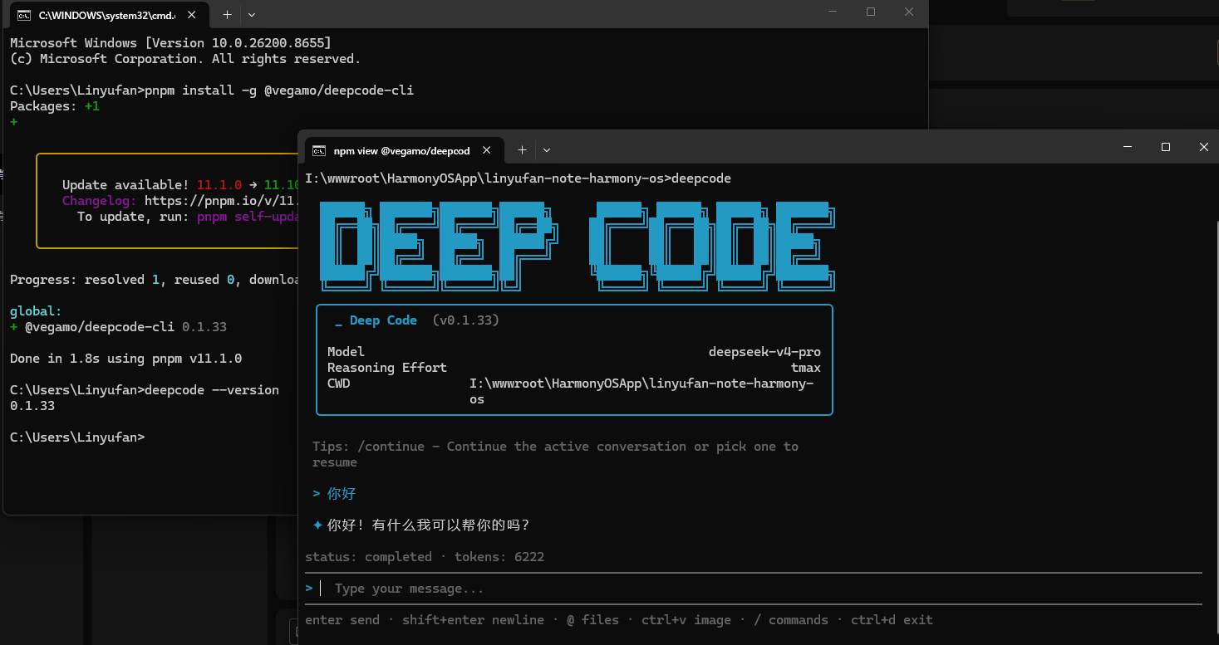Maximize the front terminal window
Screen dimensions: 1219x645
pos(1166,147)
